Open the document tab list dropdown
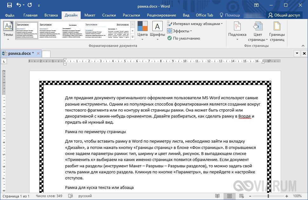 point(297,53)
